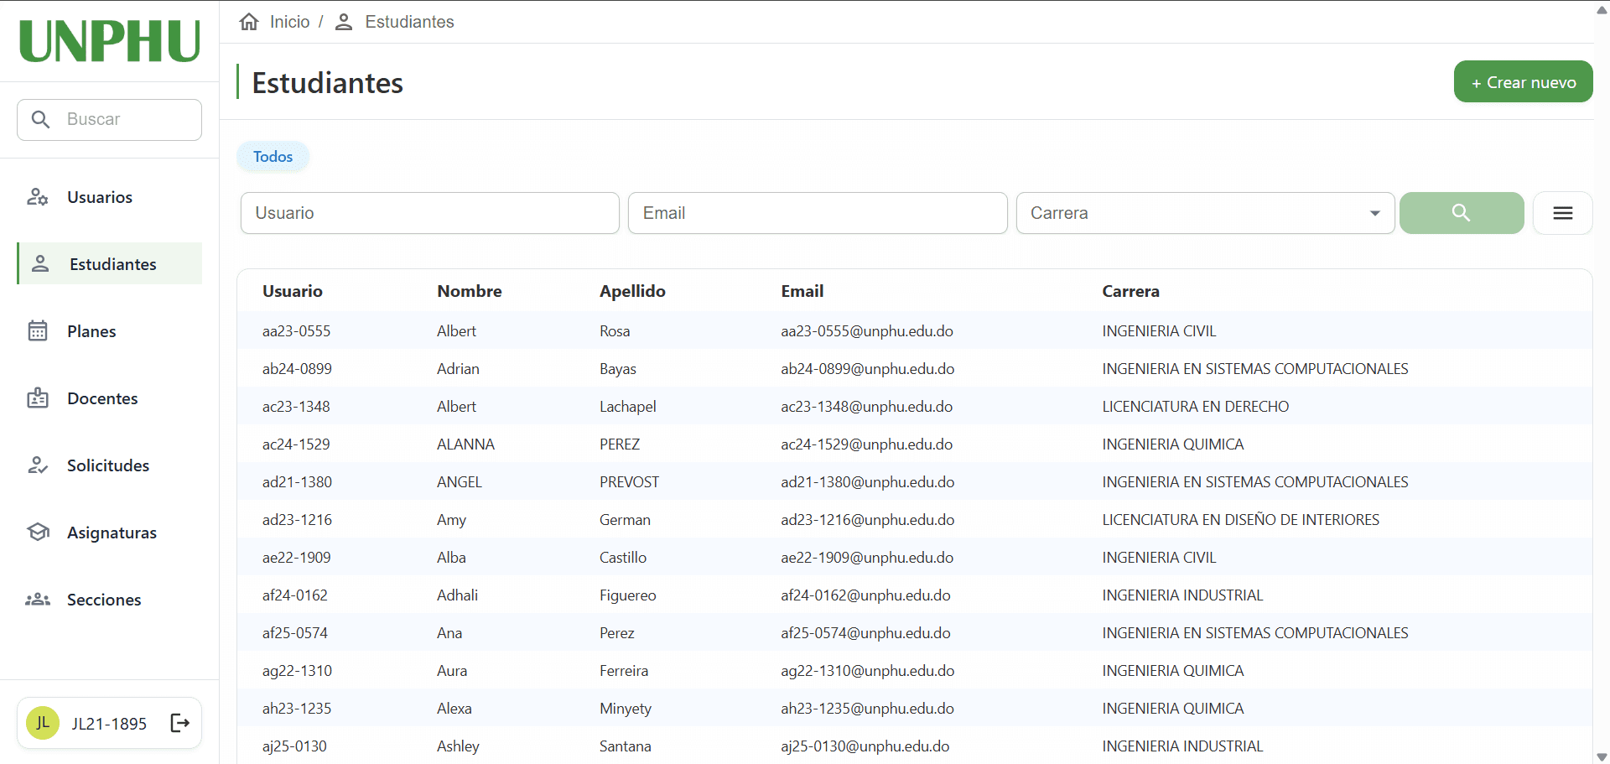1610x764 pixels.
Task: Click the Solicitudes sidebar icon
Action: 38,465
